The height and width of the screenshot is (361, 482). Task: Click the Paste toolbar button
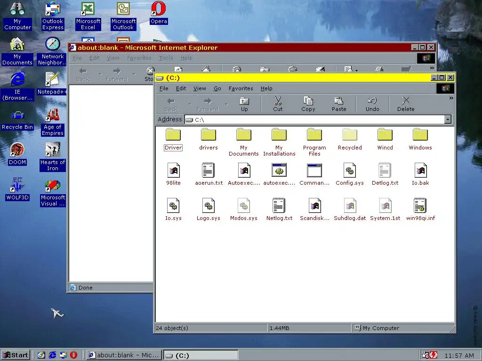point(339,104)
